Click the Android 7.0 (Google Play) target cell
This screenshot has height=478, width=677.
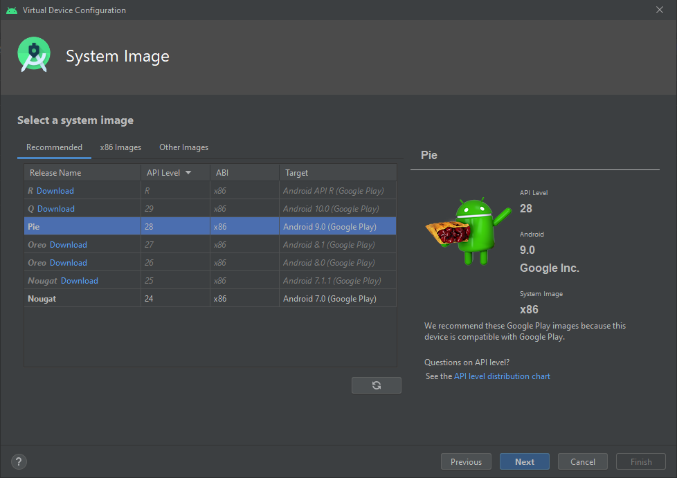click(338, 299)
